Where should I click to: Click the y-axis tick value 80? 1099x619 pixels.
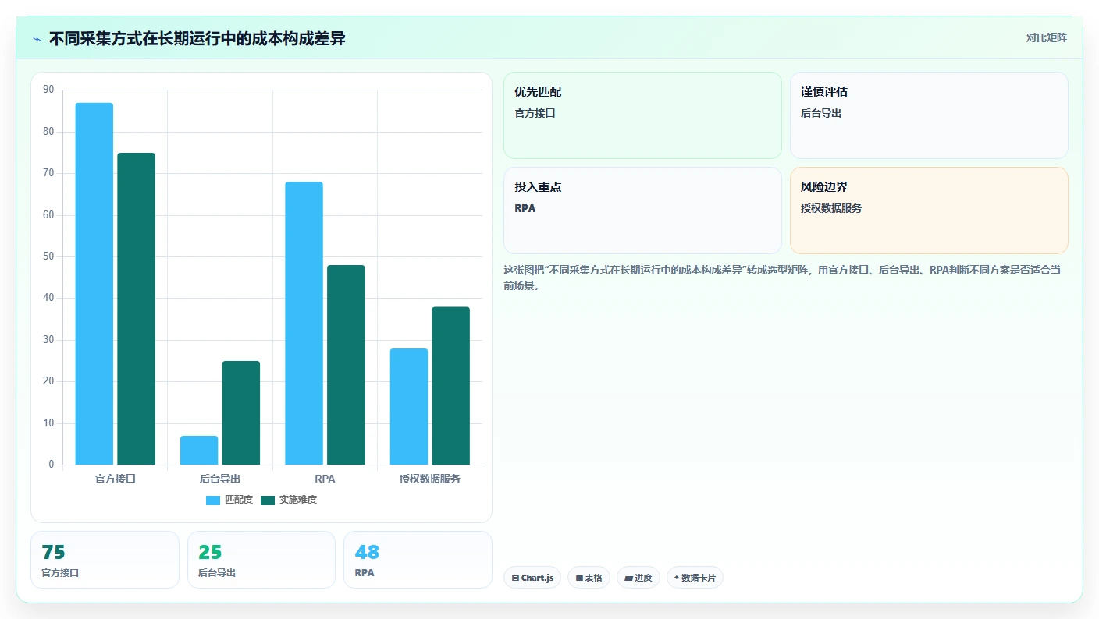[x=48, y=132]
